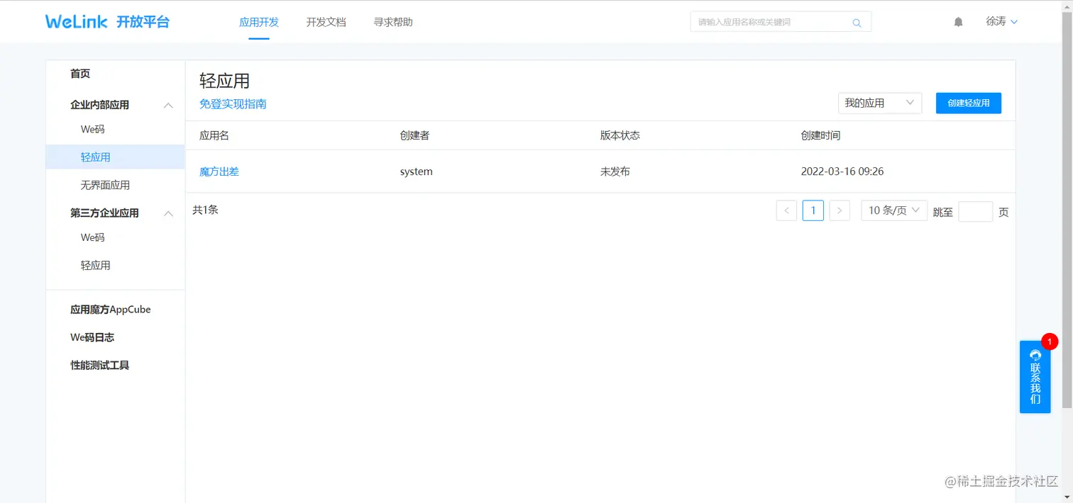
Task: Go to previous page with left arrow
Action: coord(786,210)
